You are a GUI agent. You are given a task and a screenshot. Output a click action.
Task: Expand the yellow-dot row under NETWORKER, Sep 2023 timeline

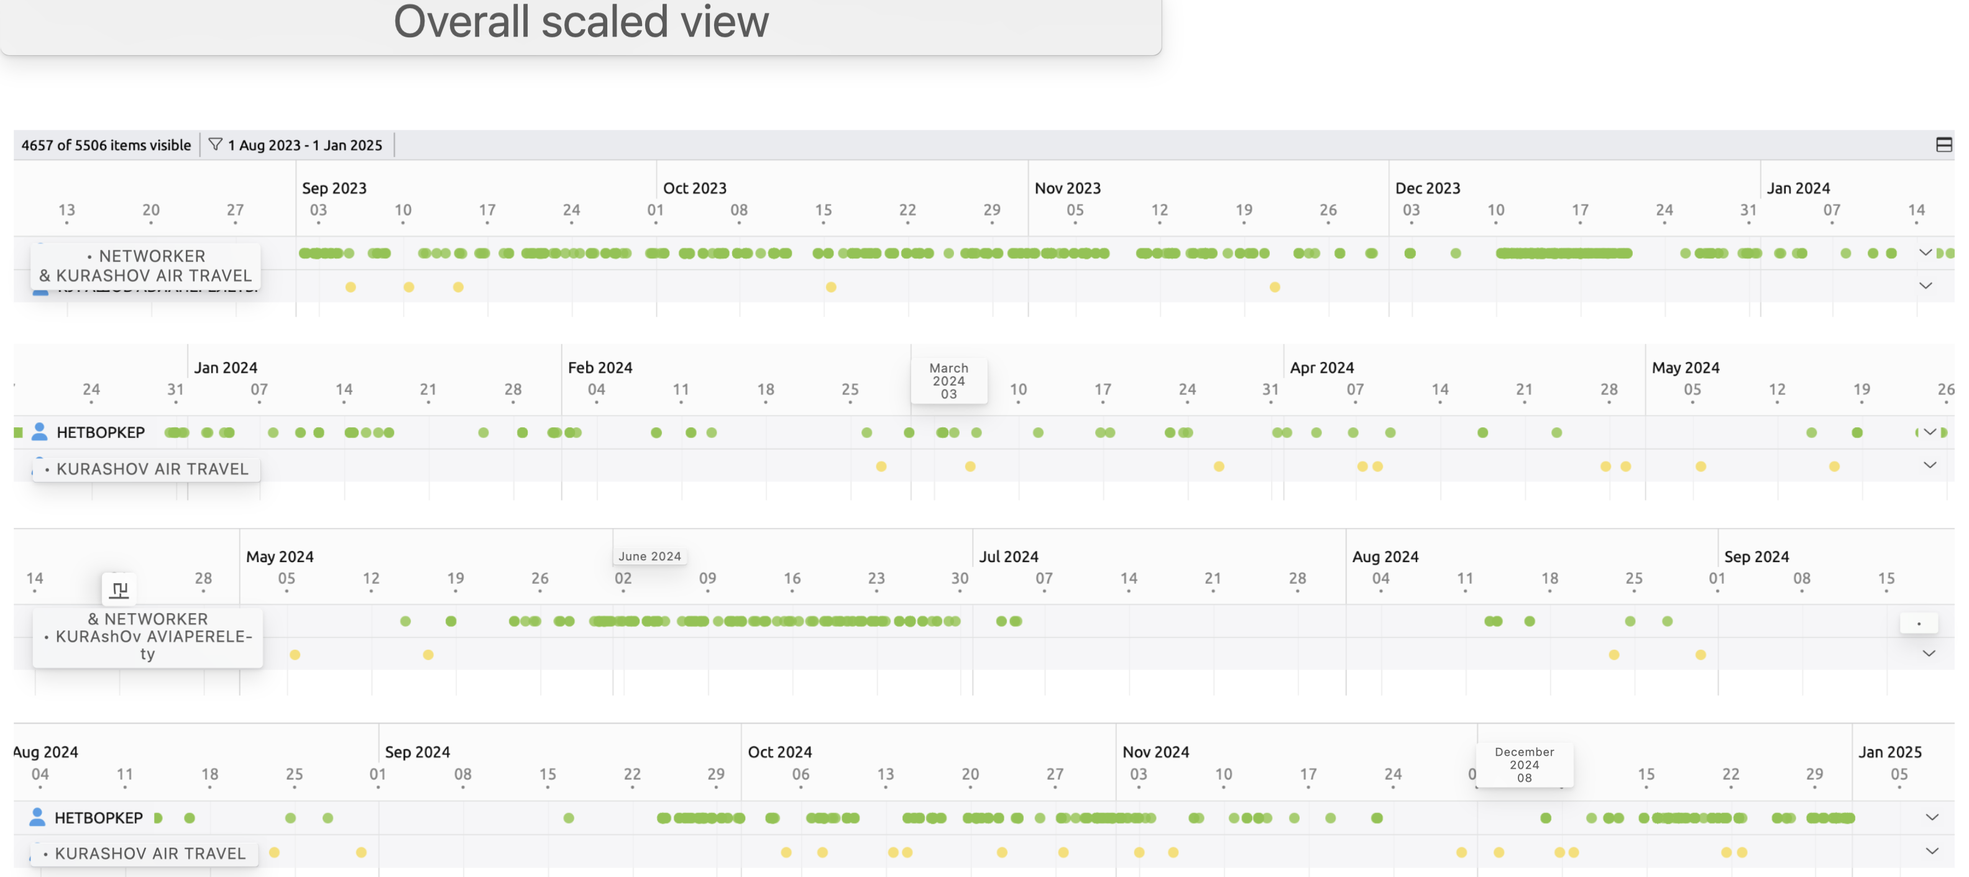tap(1925, 286)
